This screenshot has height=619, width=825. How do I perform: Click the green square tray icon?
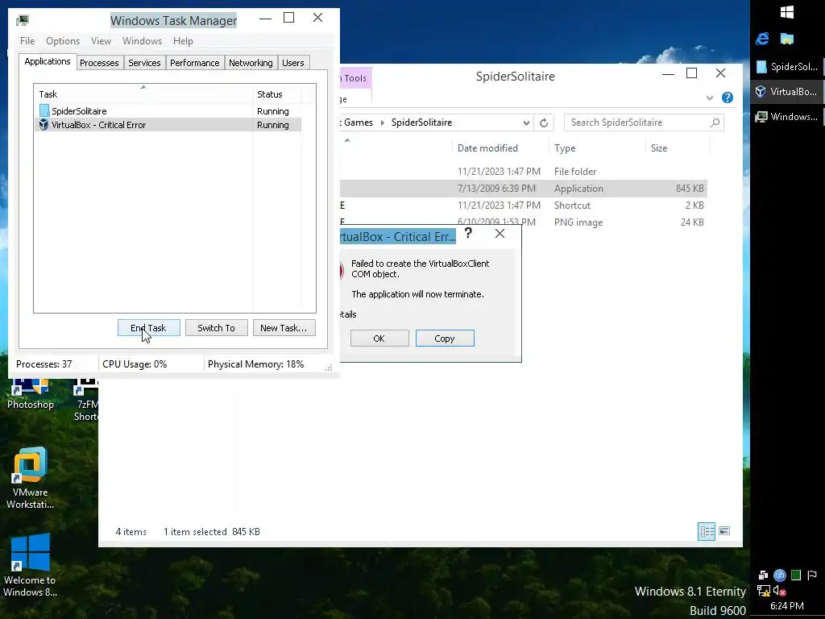point(796,575)
